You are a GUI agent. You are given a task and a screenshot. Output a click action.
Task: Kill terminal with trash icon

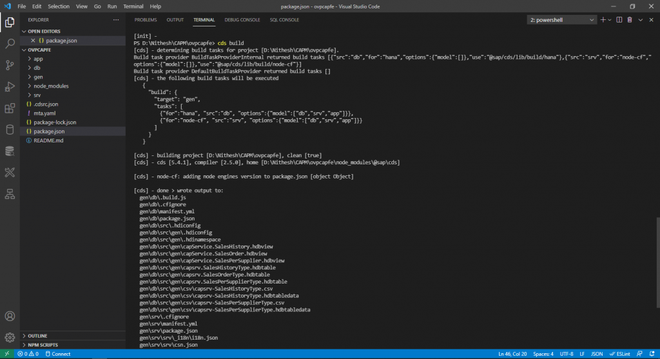630,20
